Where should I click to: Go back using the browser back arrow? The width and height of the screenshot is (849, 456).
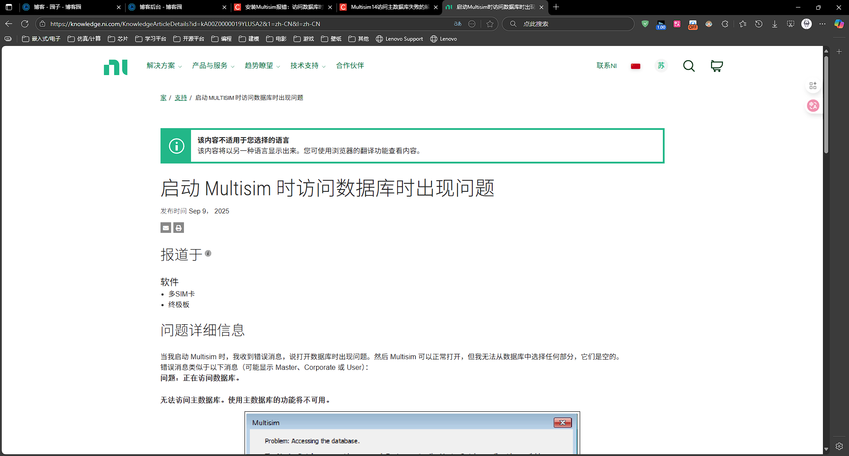point(9,24)
